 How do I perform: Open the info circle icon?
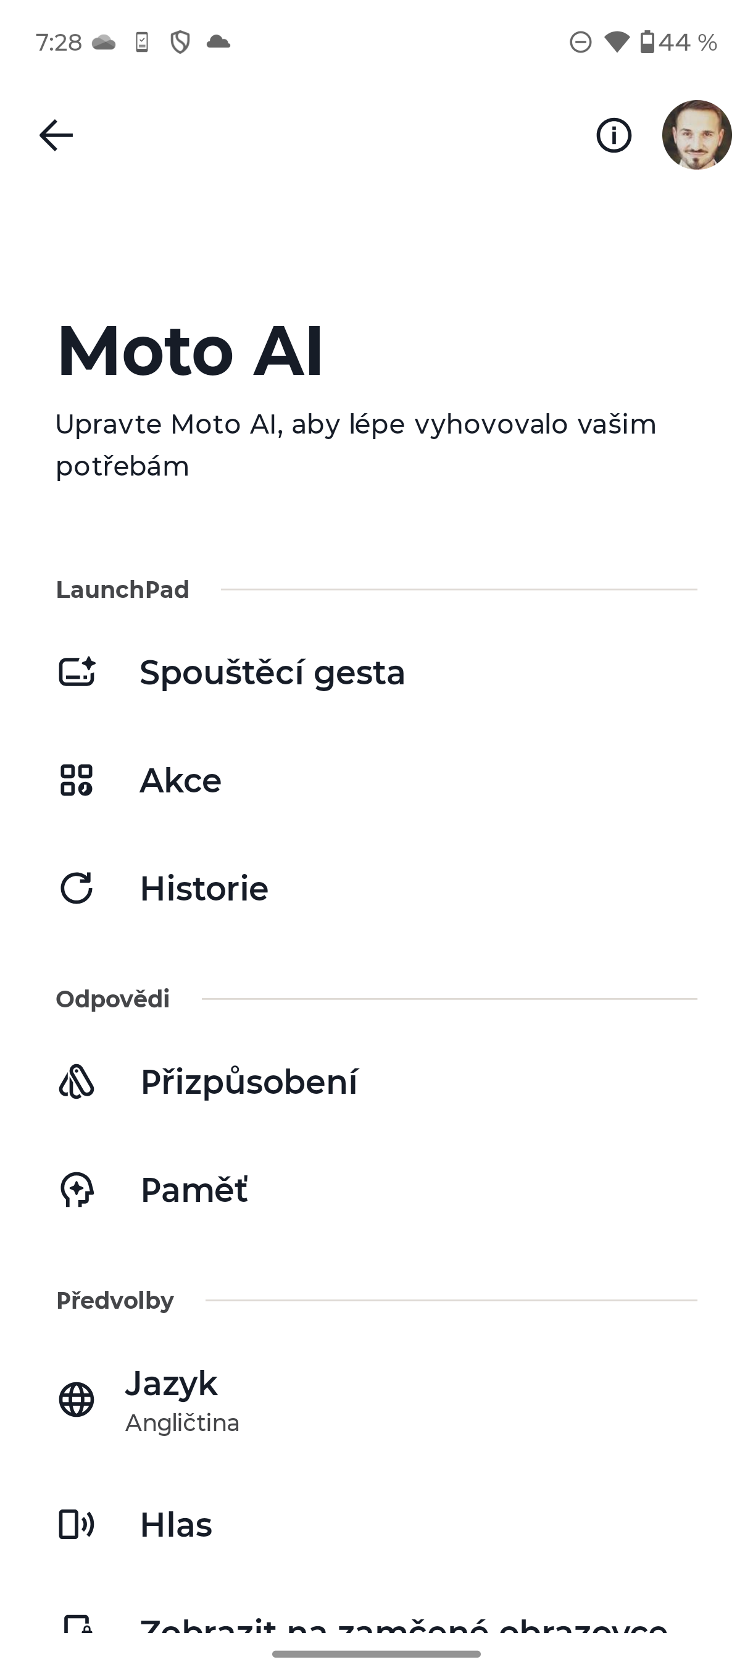614,135
